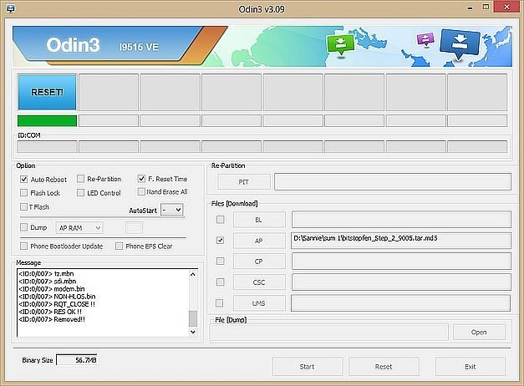The image size is (524, 386).
Task: Click the 'RQT_CLOSE !!' log line
Action: (57, 304)
